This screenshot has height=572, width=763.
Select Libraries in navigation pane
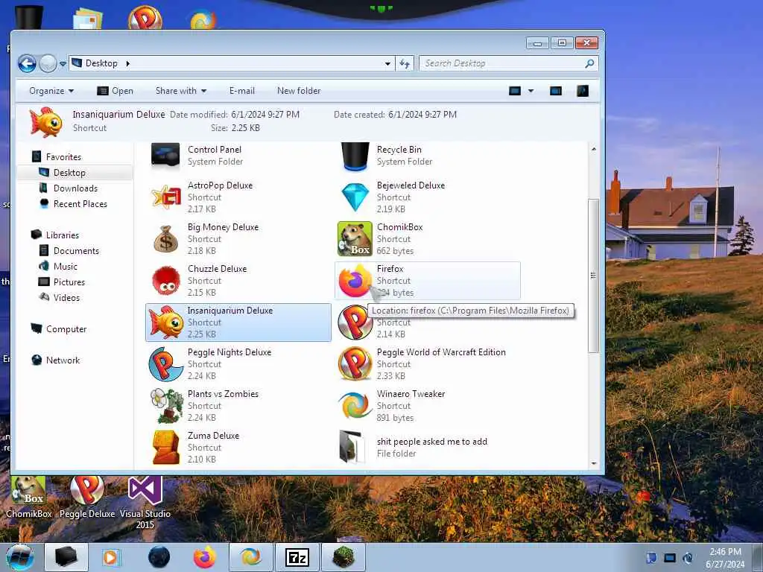tap(63, 235)
